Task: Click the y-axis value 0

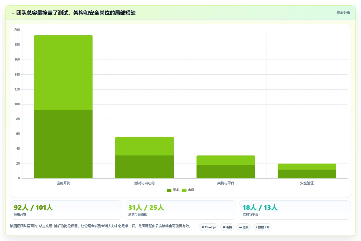Action: click(19, 178)
